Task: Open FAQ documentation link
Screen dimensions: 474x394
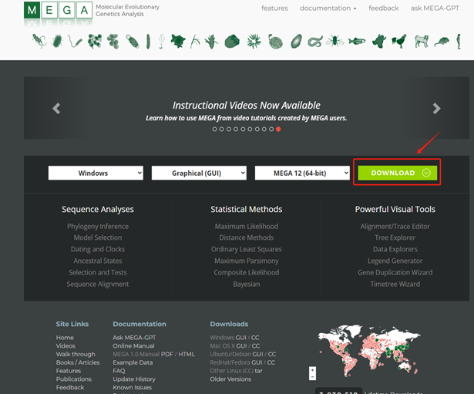Action: click(x=119, y=371)
